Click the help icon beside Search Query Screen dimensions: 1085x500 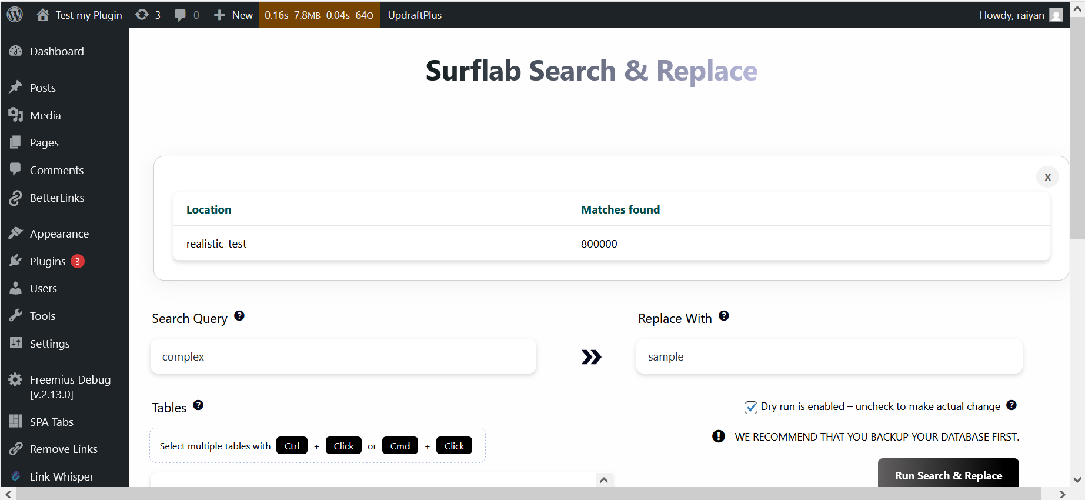239,316
